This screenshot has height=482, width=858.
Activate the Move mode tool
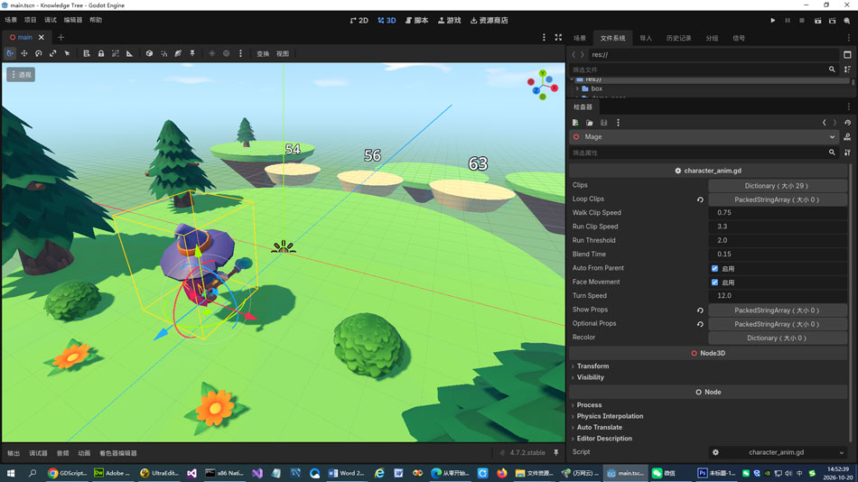[x=24, y=53]
